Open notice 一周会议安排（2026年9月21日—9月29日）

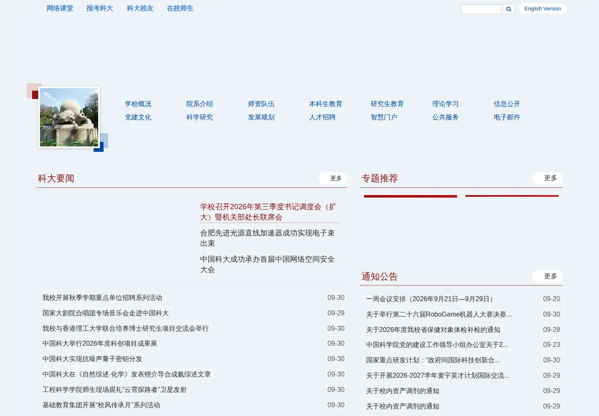[x=431, y=299]
